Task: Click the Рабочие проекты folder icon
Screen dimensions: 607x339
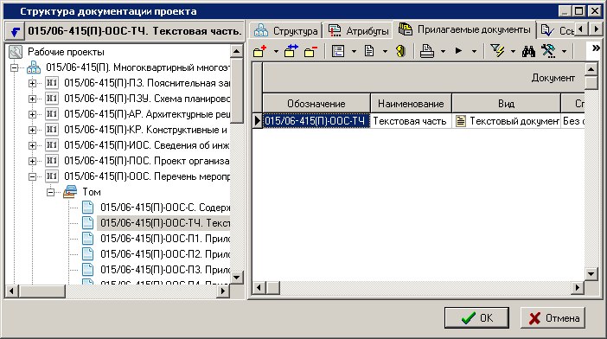Action: (x=16, y=52)
